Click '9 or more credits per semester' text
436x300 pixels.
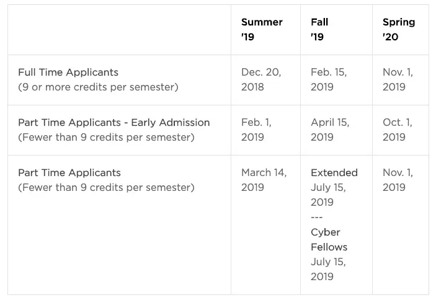click(98, 87)
